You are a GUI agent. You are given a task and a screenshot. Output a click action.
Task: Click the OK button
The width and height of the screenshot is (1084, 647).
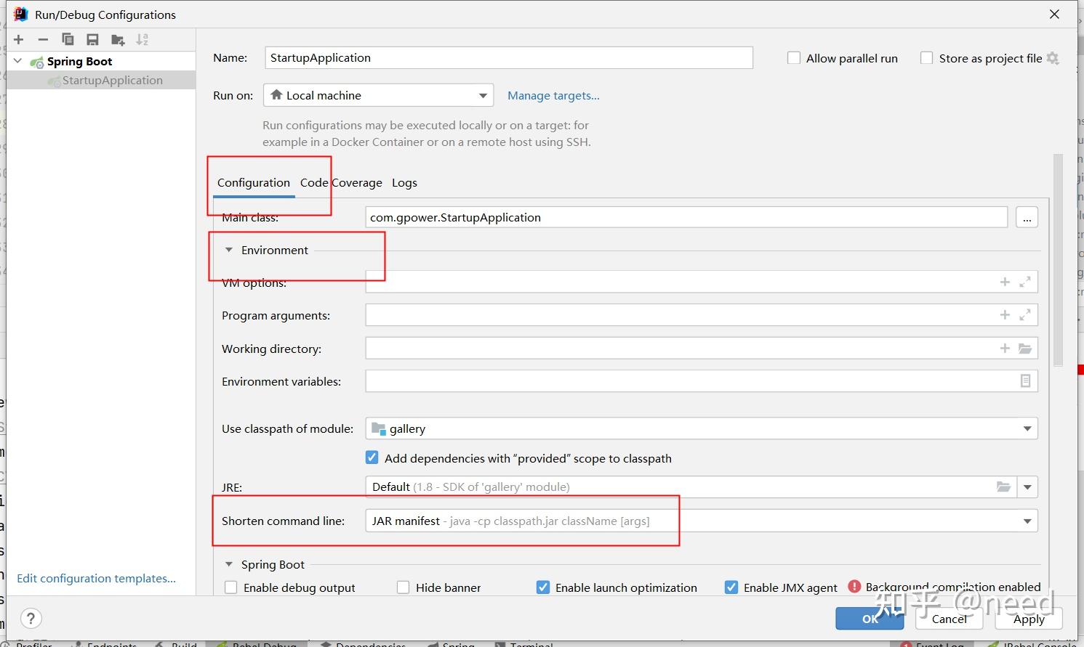(870, 619)
